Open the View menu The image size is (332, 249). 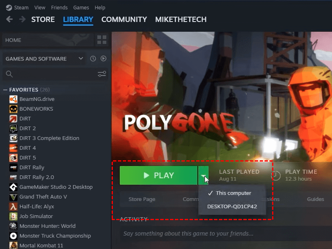click(40, 8)
